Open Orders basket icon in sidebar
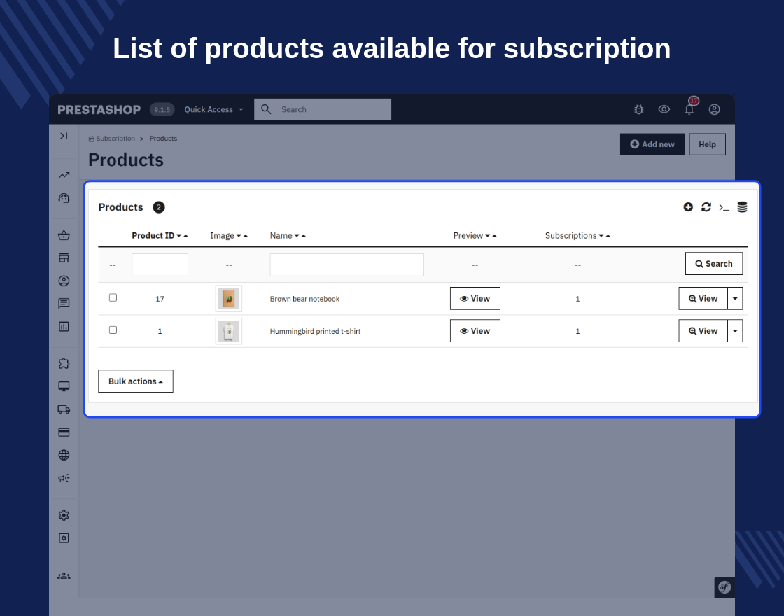The height and width of the screenshot is (616, 784). pos(64,235)
